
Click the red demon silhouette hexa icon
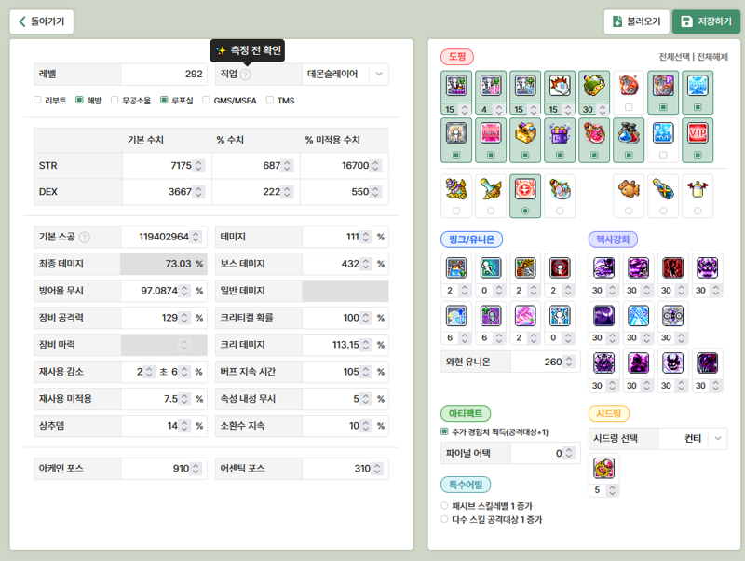672,267
